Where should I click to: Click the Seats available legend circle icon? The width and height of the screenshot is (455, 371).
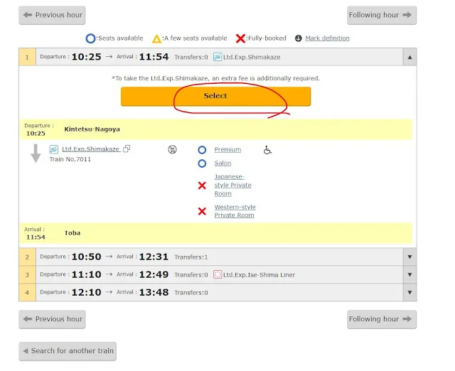click(x=90, y=38)
